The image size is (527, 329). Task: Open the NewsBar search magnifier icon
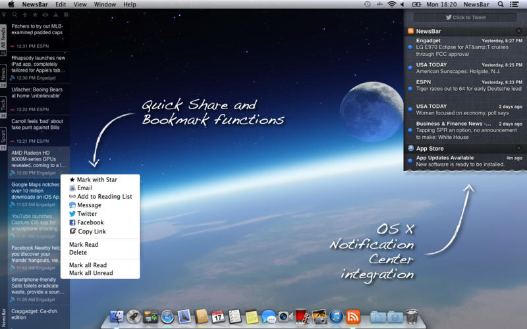point(14,14)
